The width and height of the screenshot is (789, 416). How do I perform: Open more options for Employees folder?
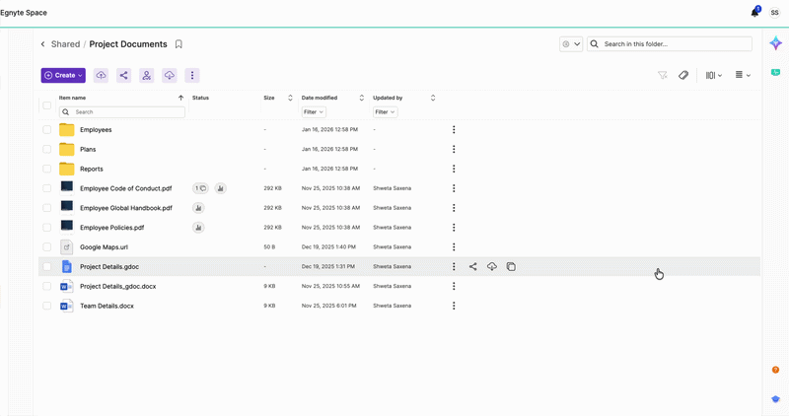click(x=454, y=130)
